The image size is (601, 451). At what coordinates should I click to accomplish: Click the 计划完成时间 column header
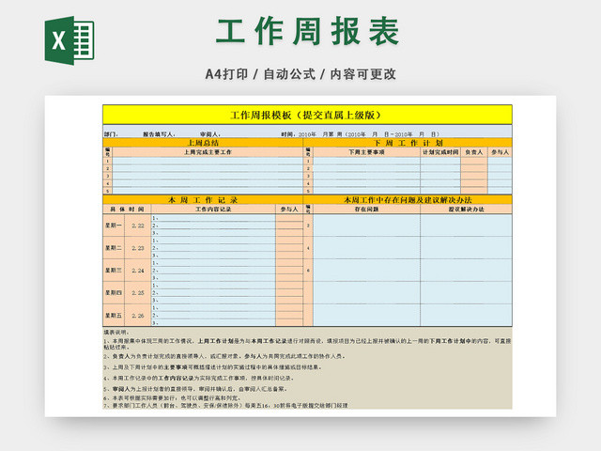(x=440, y=152)
